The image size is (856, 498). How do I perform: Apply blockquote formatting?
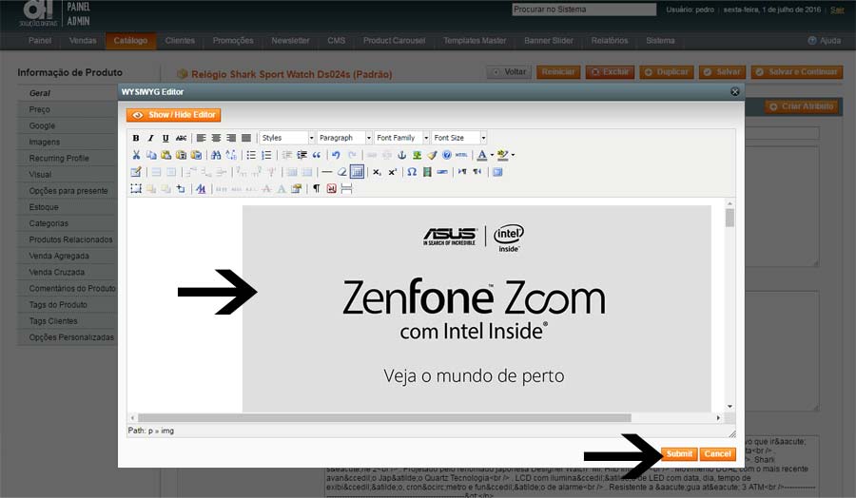(x=317, y=155)
